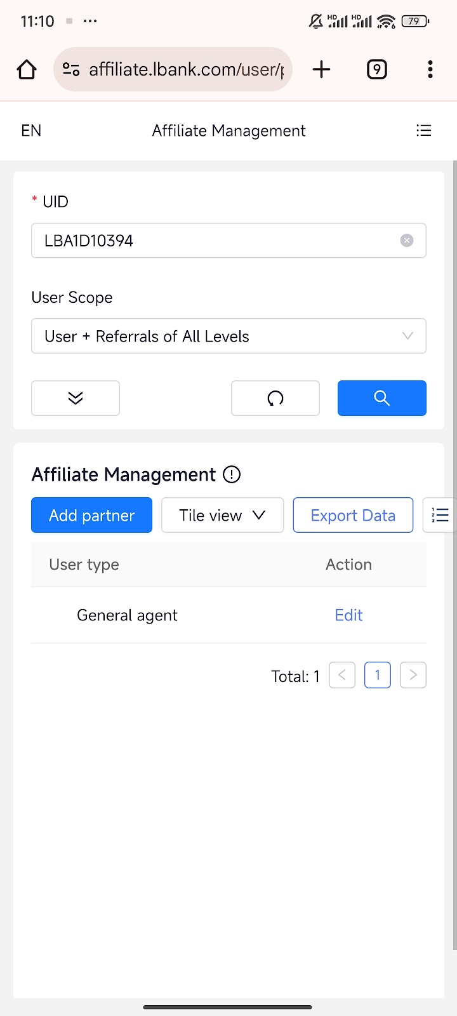
Task: Click the blue search button
Action: [381, 398]
